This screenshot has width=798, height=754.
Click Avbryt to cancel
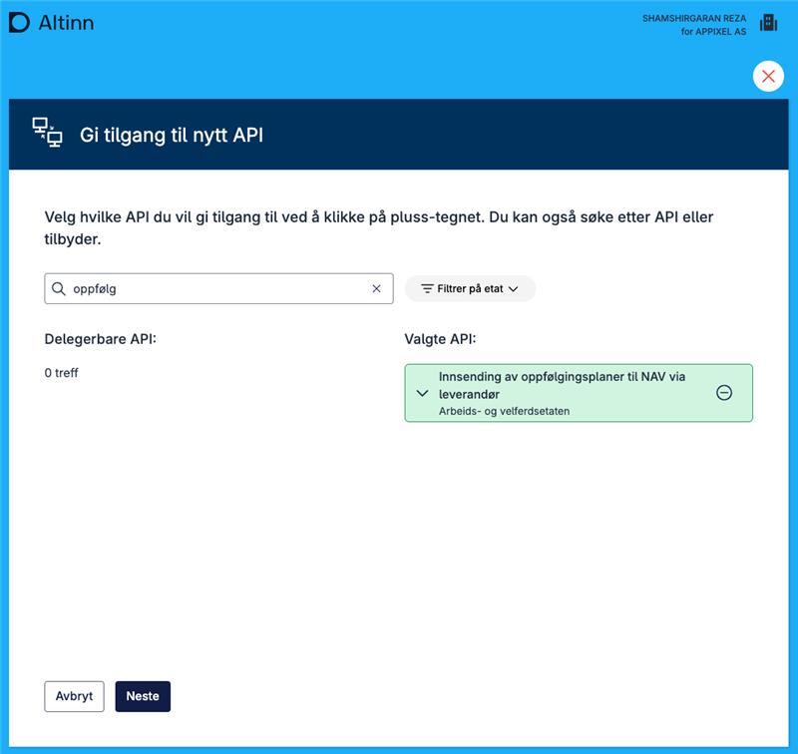74,696
